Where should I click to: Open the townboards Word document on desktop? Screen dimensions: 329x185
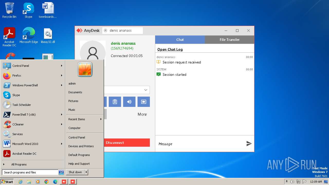pos(48,10)
